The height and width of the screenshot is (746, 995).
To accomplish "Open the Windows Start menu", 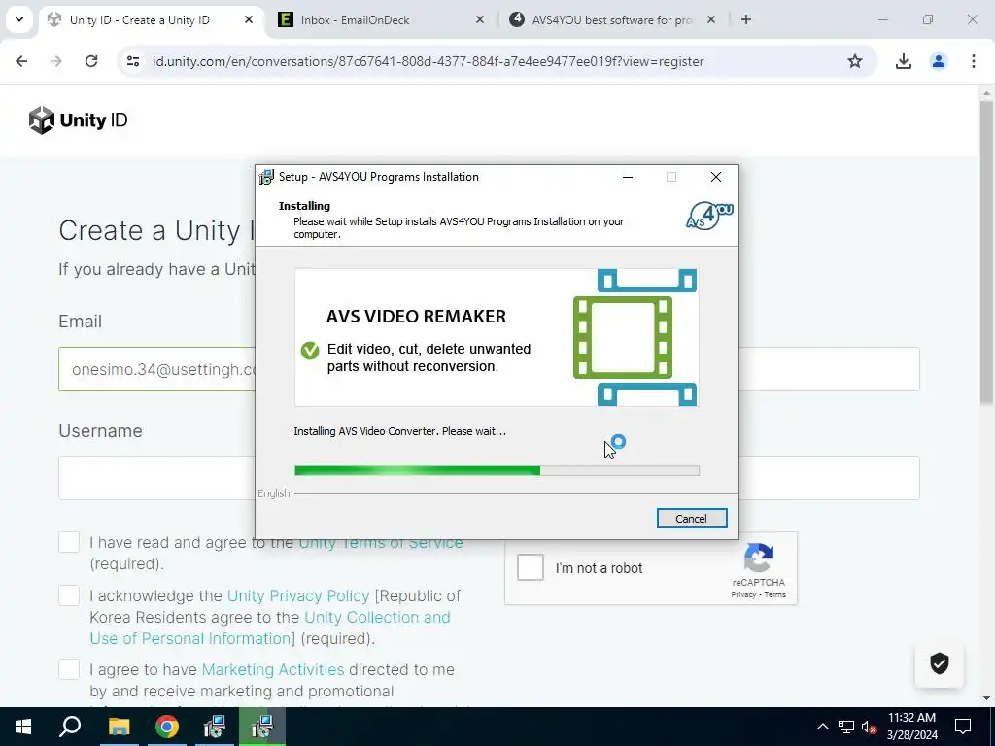I will (23, 727).
